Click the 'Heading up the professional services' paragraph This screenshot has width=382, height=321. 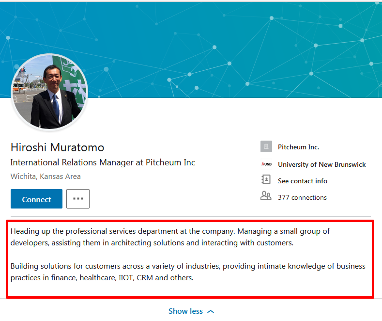pos(170,237)
